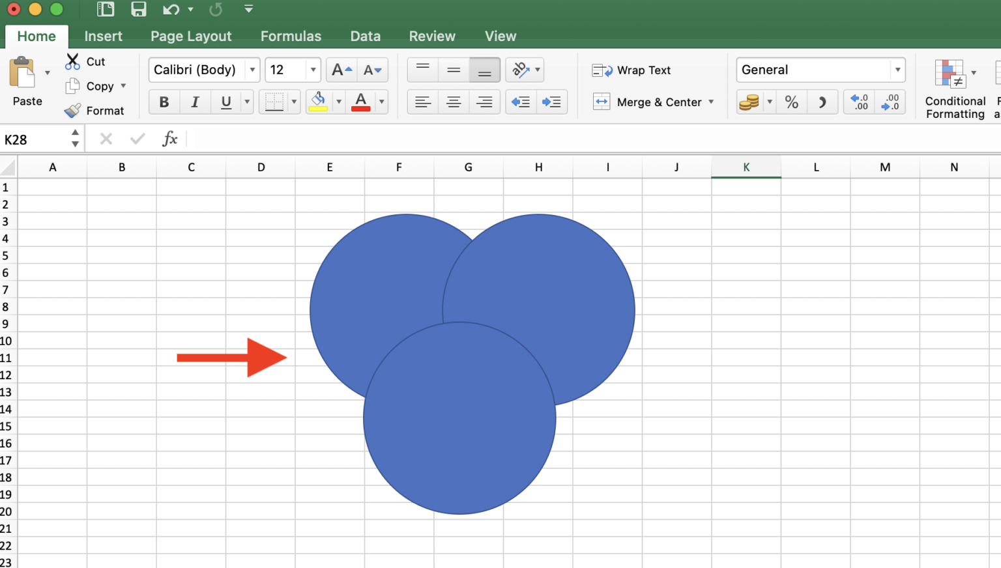Switch to the Formulas ribbon tab

pyautogui.click(x=291, y=36)
